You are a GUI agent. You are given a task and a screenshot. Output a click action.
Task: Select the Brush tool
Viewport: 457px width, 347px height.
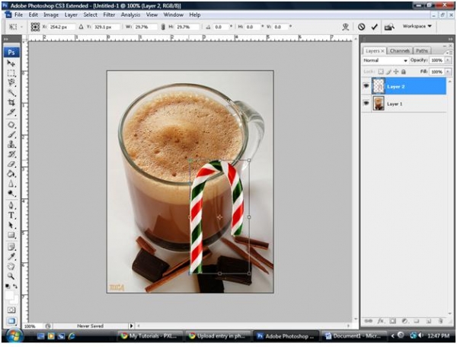tap(11, 135)
